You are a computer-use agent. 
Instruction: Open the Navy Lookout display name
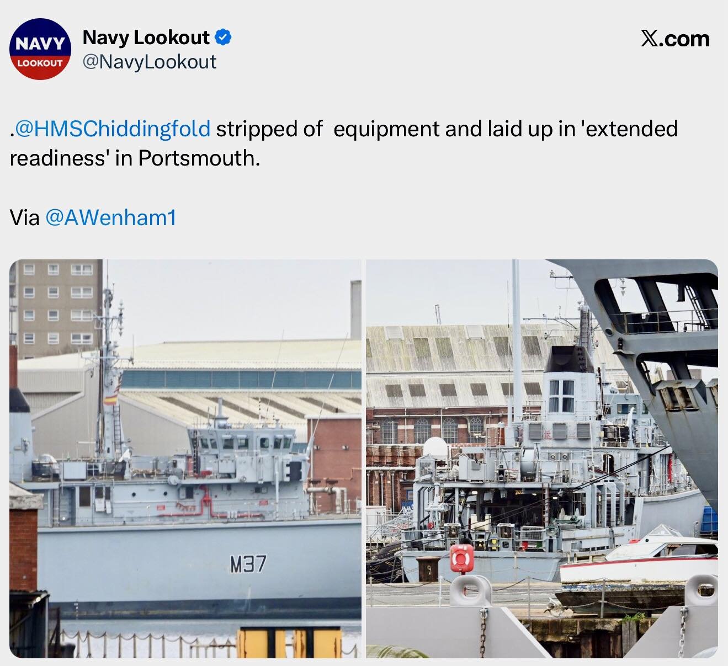point(146,38)
